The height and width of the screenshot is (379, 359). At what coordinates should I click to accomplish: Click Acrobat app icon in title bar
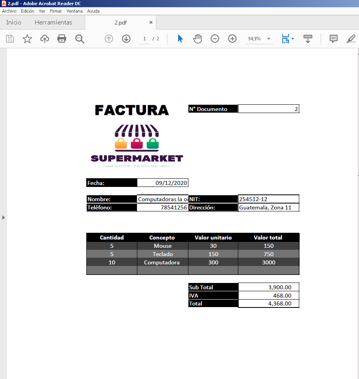point(4,4)
